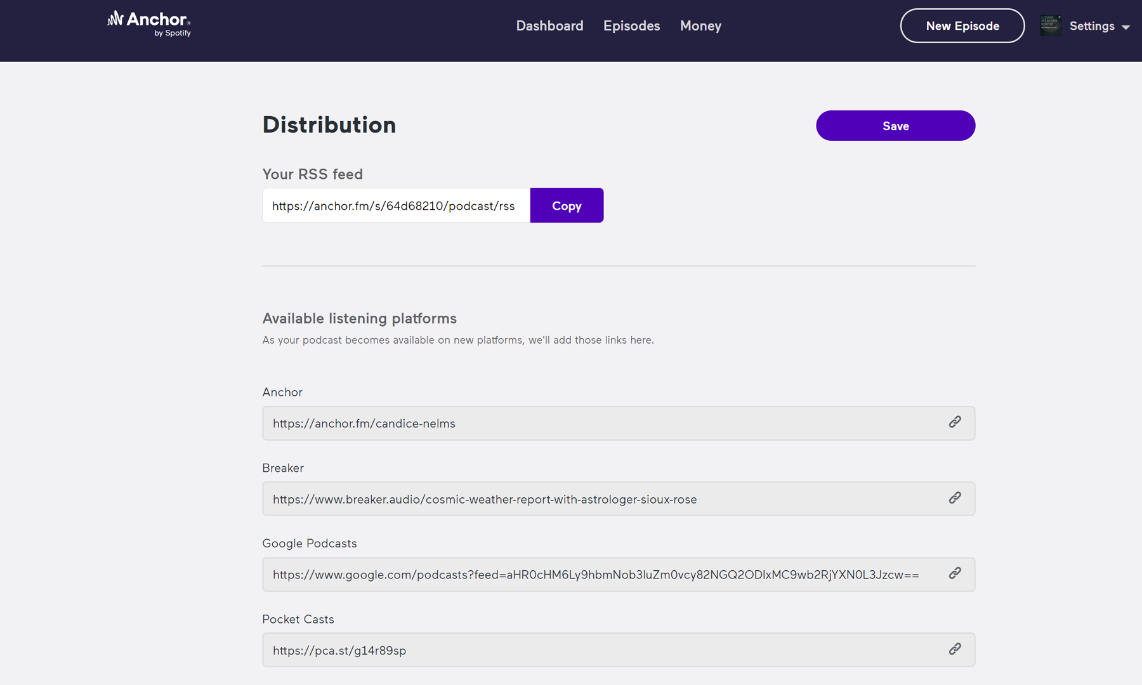Copy the RSS feed URL
1142x685 pixels.
pos(567,205)
